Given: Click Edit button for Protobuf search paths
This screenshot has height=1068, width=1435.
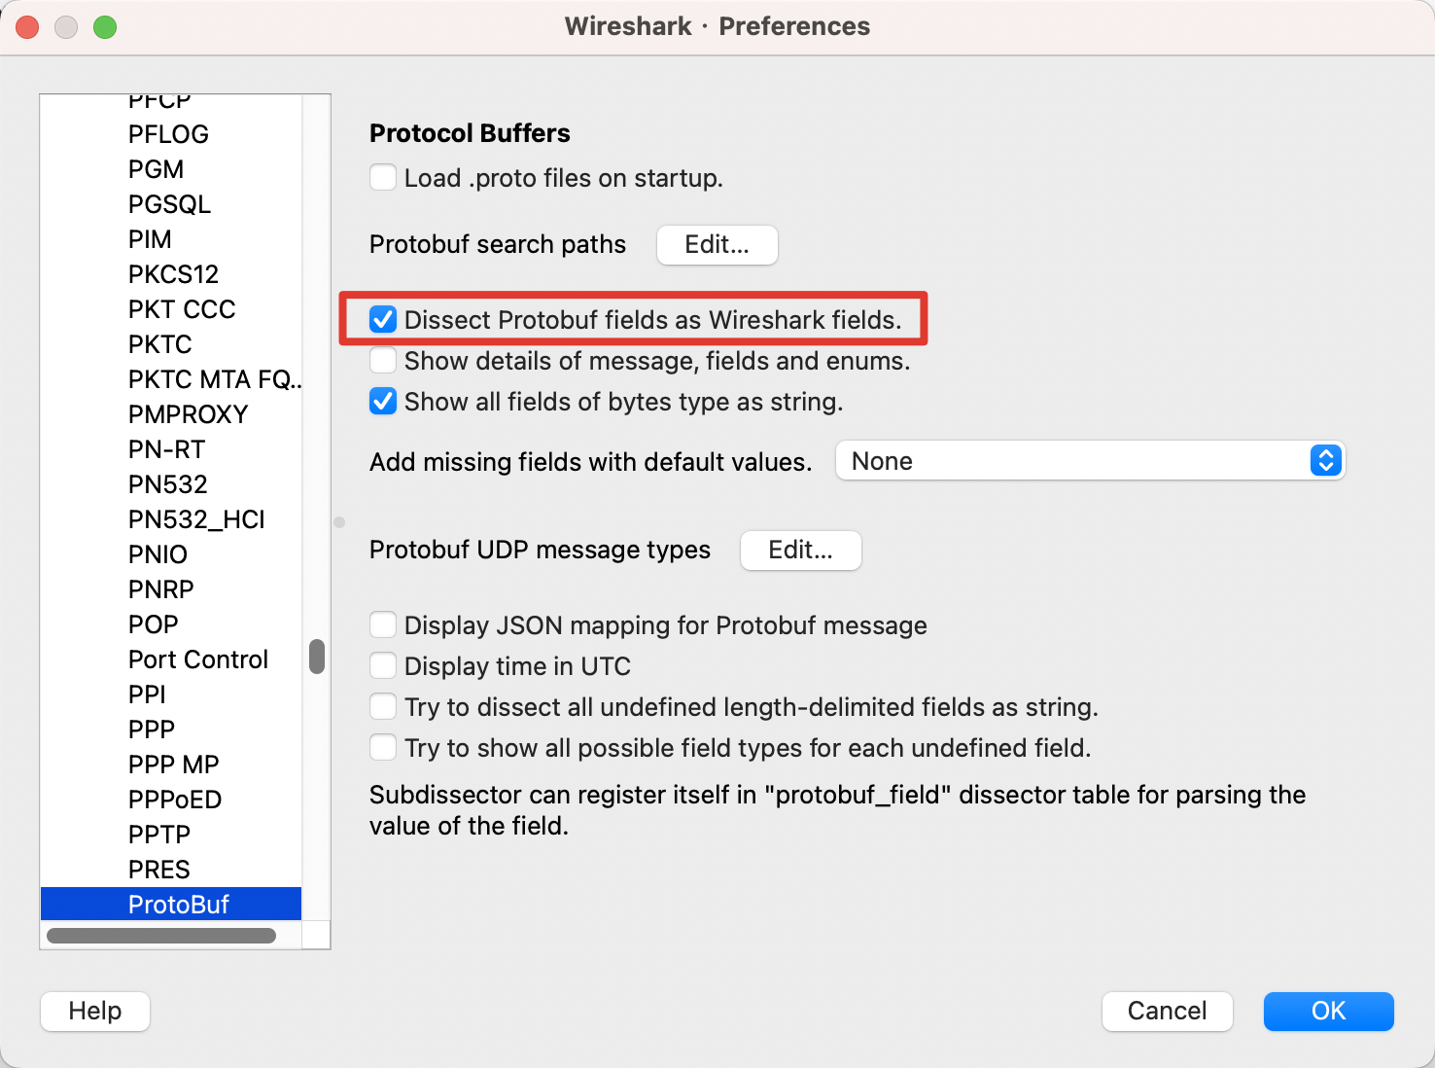Looking at the screenshot, I should point(717,244).
